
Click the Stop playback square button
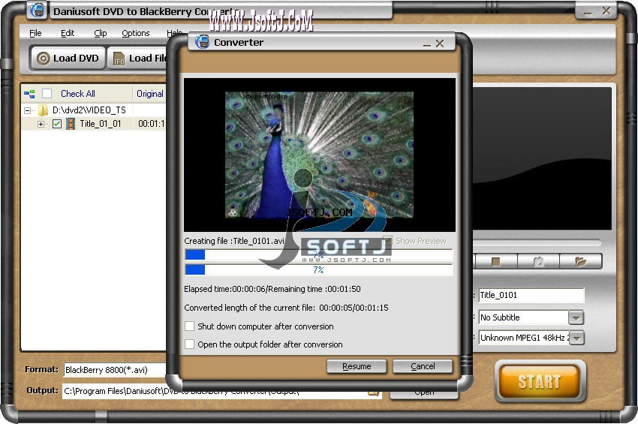pos(496,261)
